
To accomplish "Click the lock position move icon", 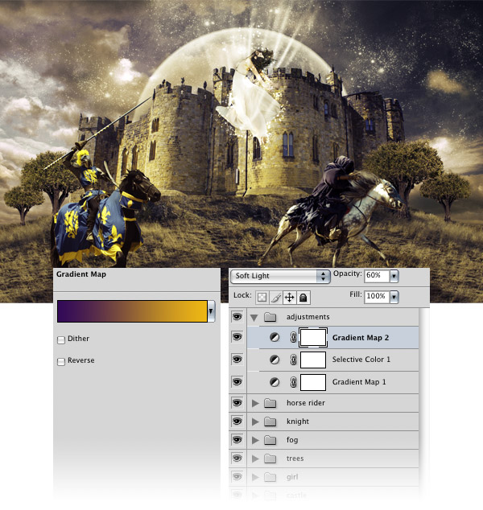I will coord(289,298).
